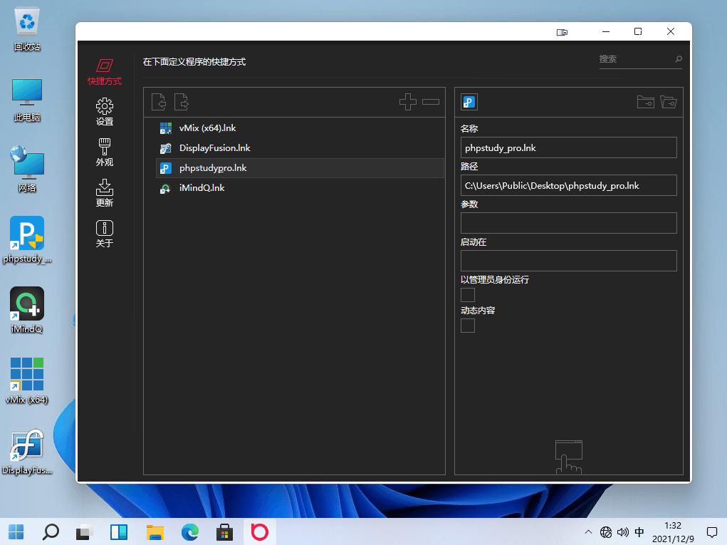This screenshot has width=727, height=545.
Task: Click the vMix icon in shortcut list
Action: point(165,128)
